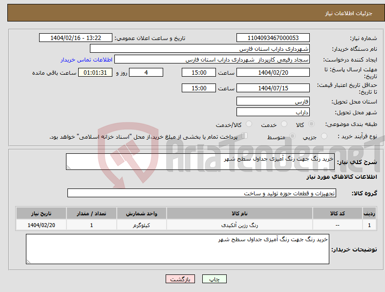Screen dimensions: 385x292
Task: Click the requester سجاد رفیعی field
Action: [x=212, y=60]
